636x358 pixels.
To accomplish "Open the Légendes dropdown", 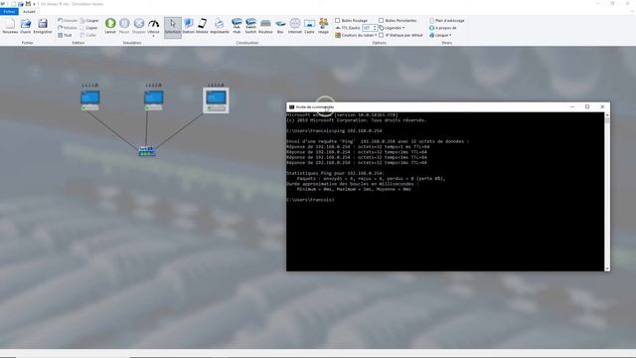I will coord(392,28).
